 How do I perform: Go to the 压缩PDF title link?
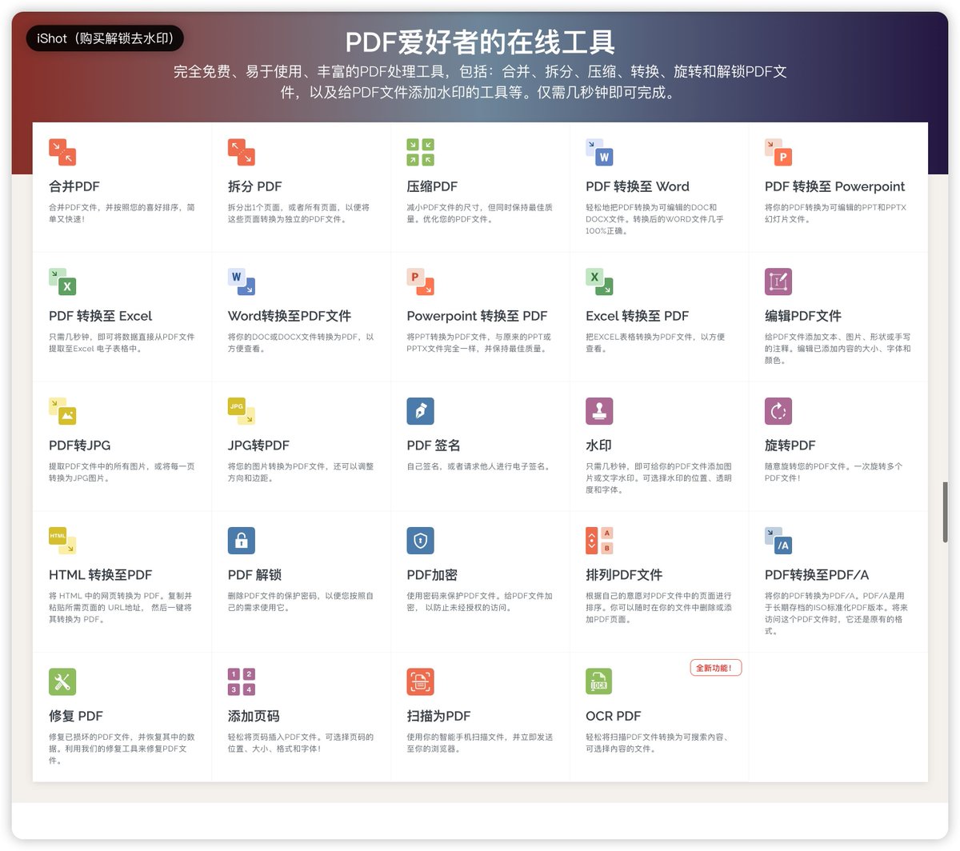click(x=432, y=186)
